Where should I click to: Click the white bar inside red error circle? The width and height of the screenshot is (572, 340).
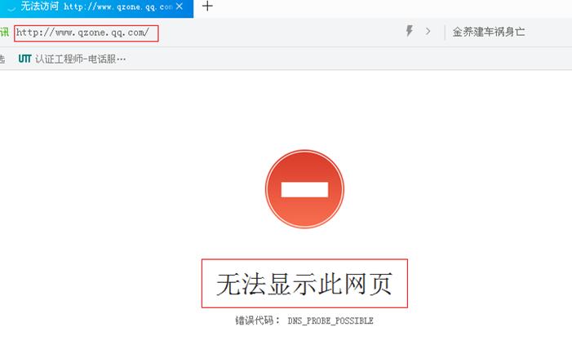point(304,190)
